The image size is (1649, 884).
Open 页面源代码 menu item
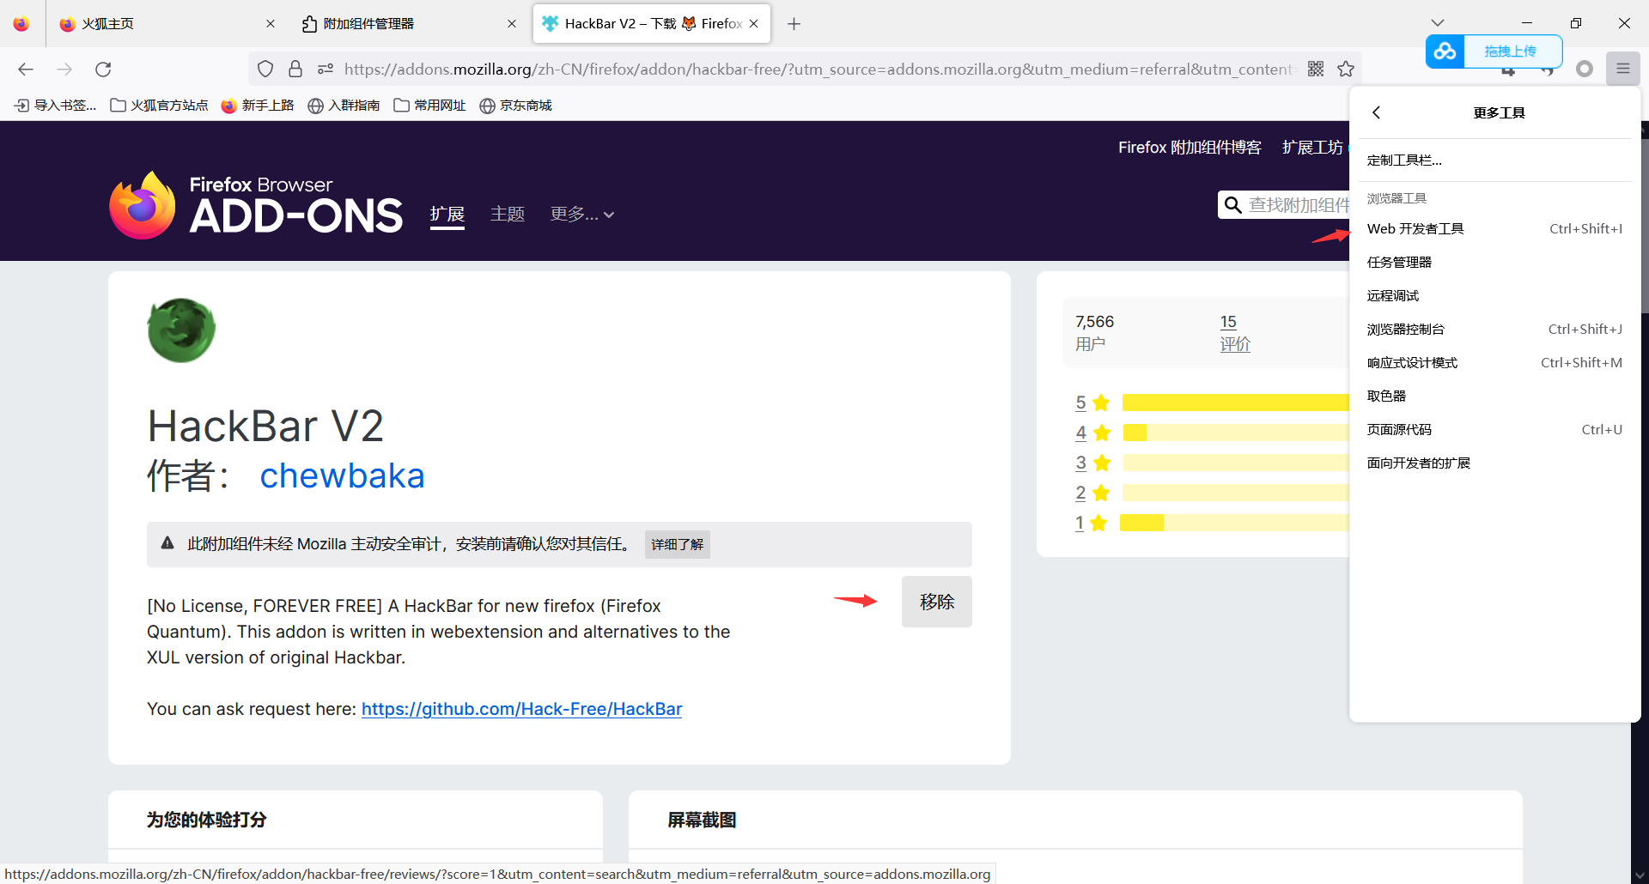tap(1494, 430)
